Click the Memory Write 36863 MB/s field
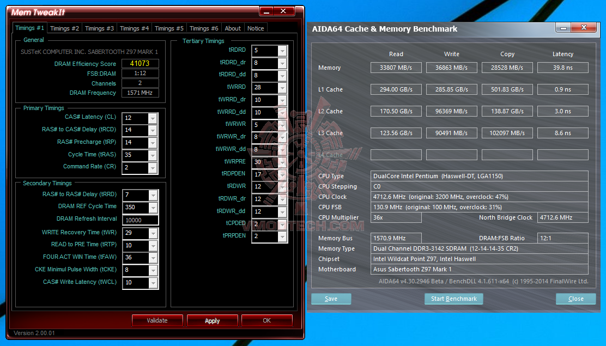 click(x=451, y=68)
